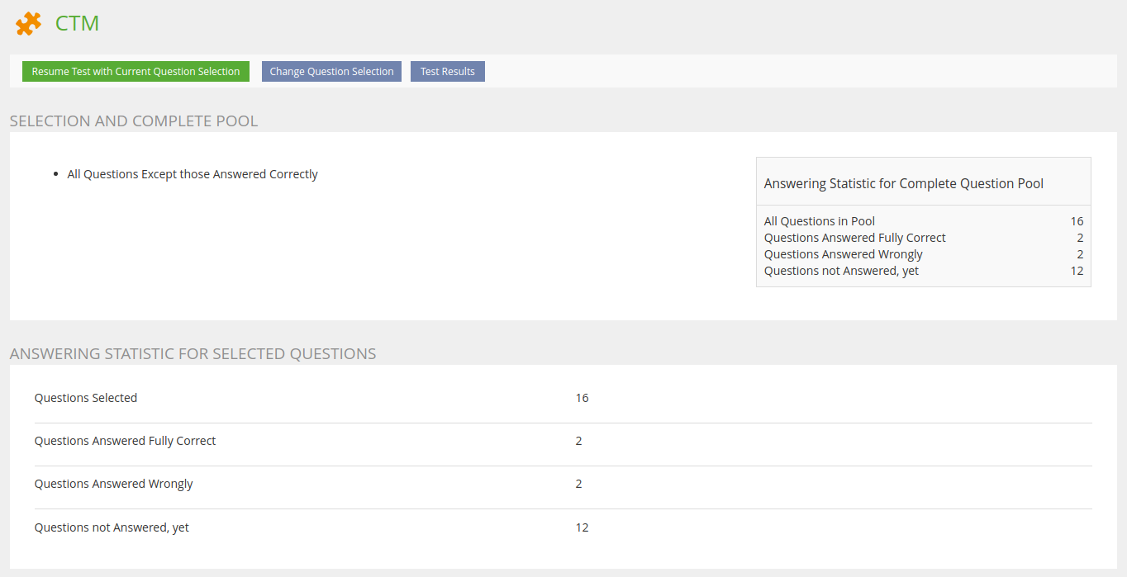Screen dimensions: 1127x577
Task: Click 'Questions Answered Wrongly' in pool table
Action: tap(843, 254)
